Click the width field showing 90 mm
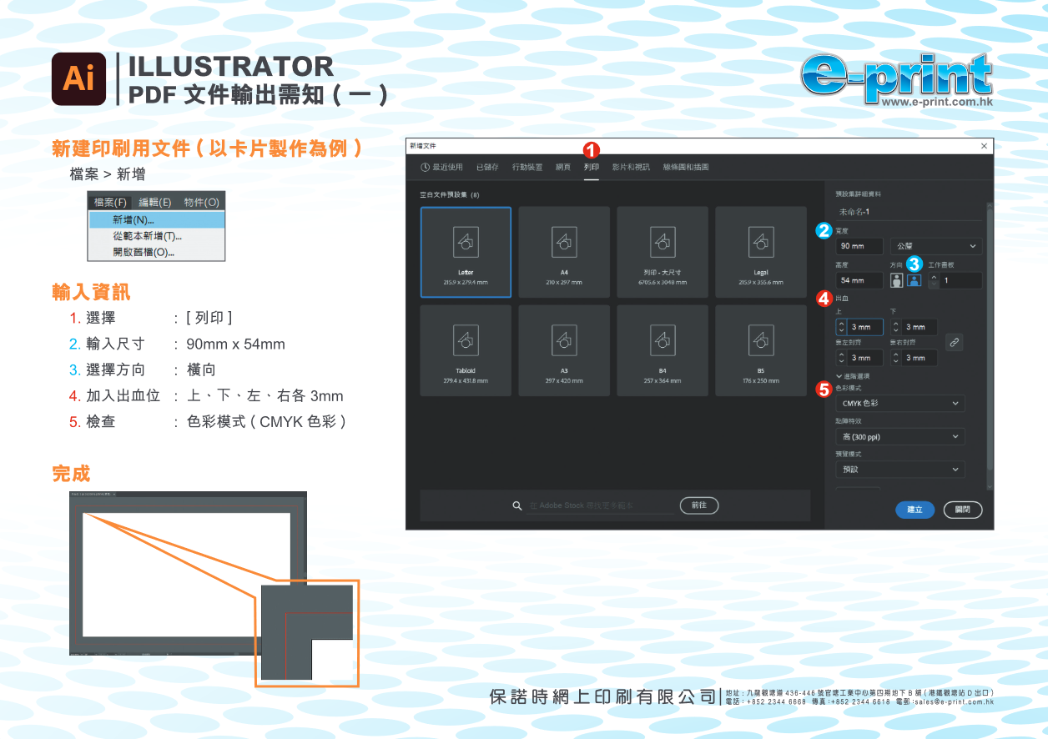1048x739 pixels. (x=859, y=246)
